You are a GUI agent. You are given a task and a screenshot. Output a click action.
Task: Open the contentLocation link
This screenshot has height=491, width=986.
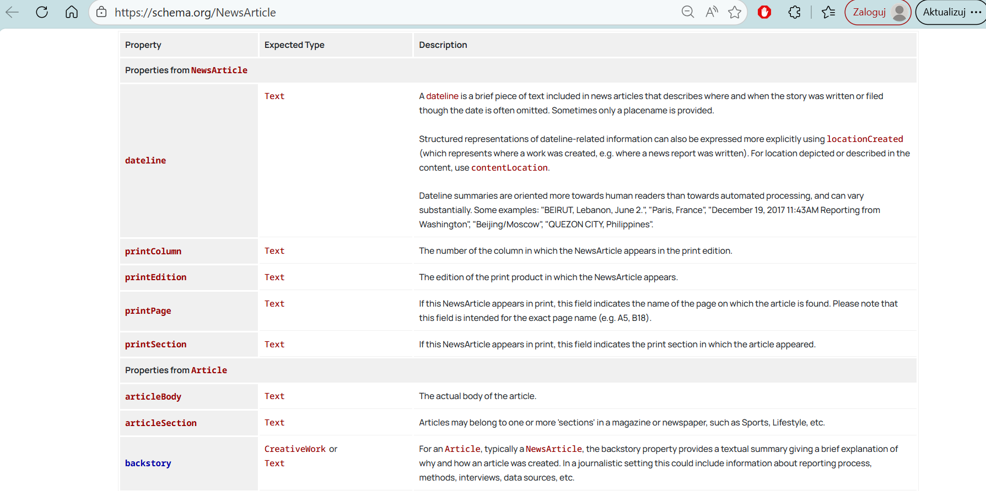509,168
